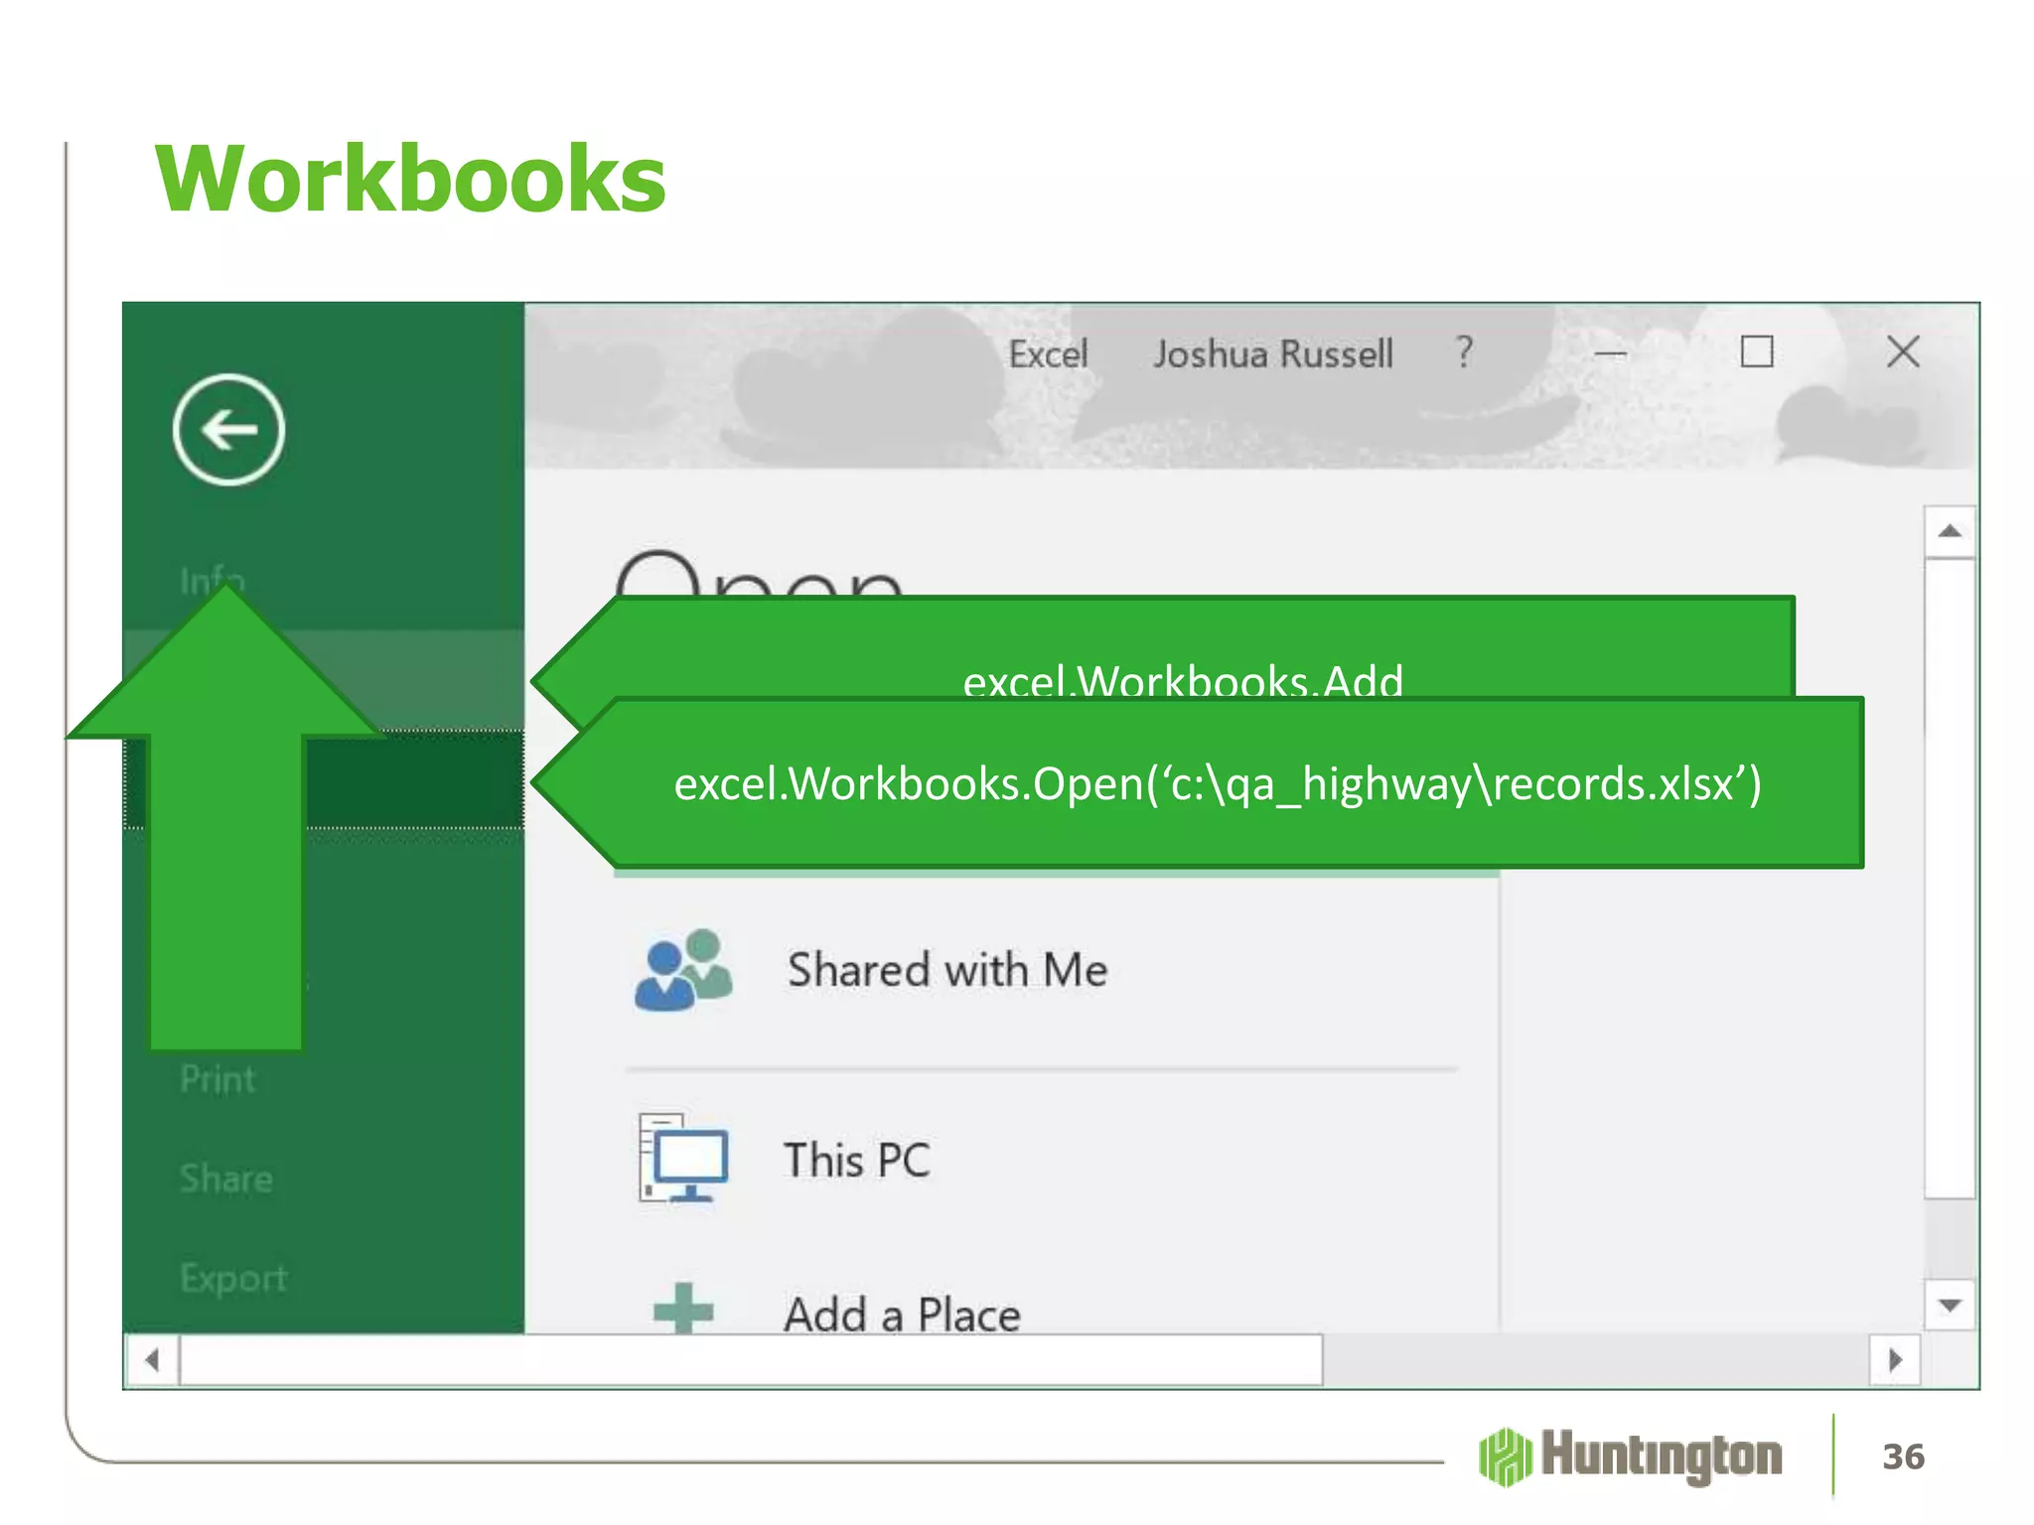Select Print in the backstage sidebar
This screenshot has width=2034, height=1525.
pos(218,1079)
